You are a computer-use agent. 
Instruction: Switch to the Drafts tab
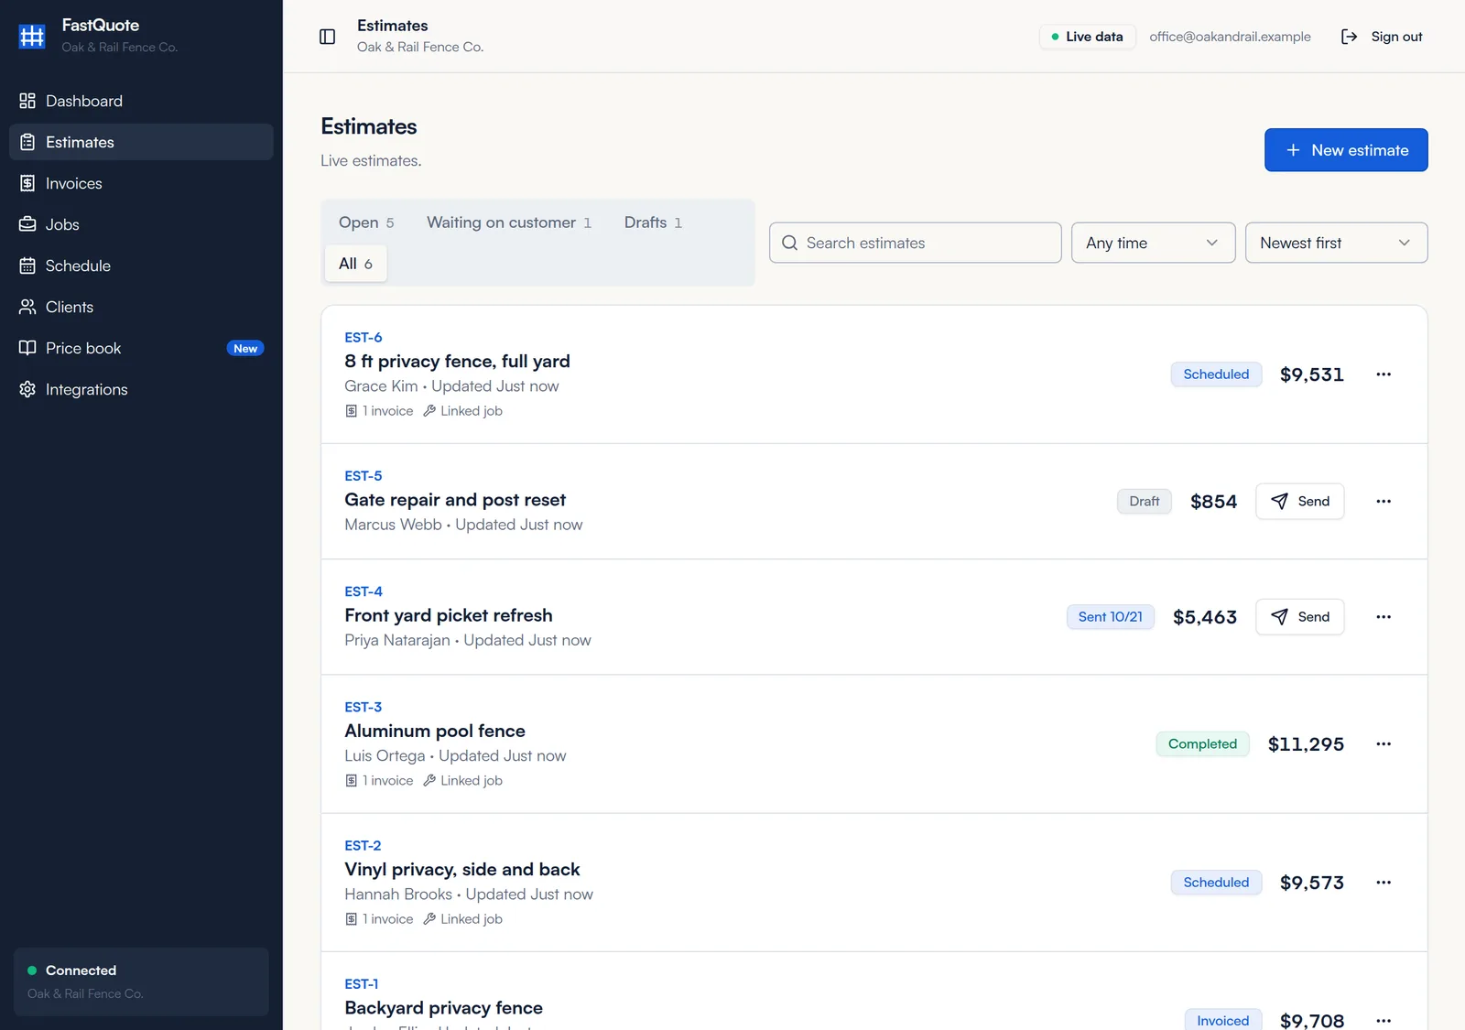[653, 222]
